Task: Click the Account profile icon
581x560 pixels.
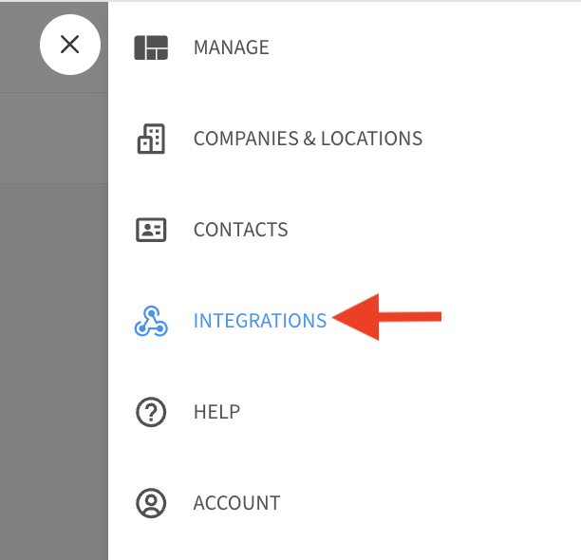Action: click(151, 503)
